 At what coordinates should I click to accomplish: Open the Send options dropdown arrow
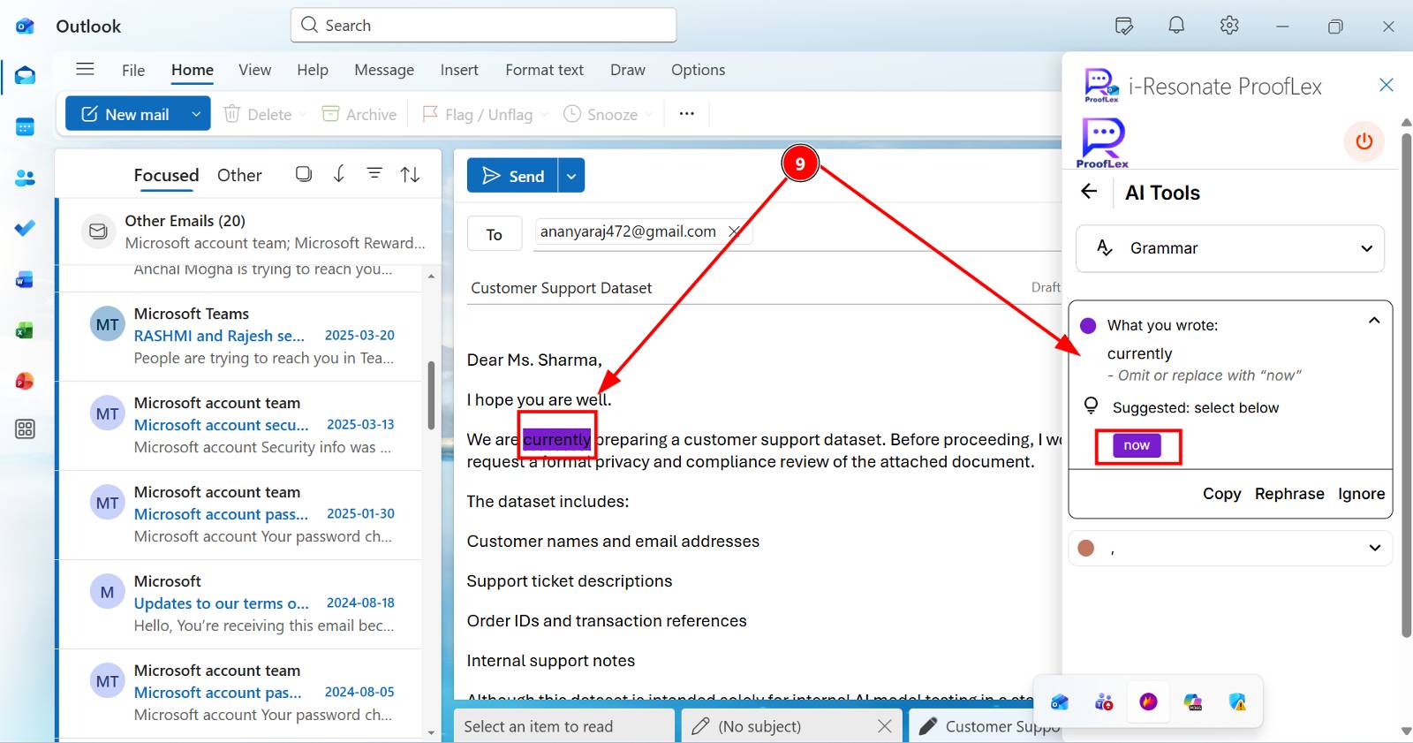tap(571, 176)
